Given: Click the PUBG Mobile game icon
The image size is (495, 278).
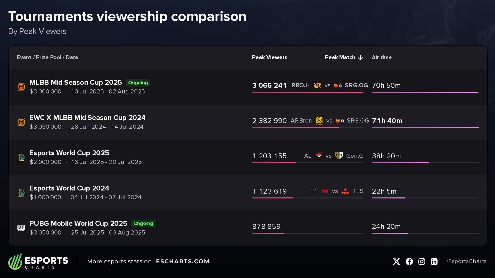Looking at the screenshot, I should (21, 228).
